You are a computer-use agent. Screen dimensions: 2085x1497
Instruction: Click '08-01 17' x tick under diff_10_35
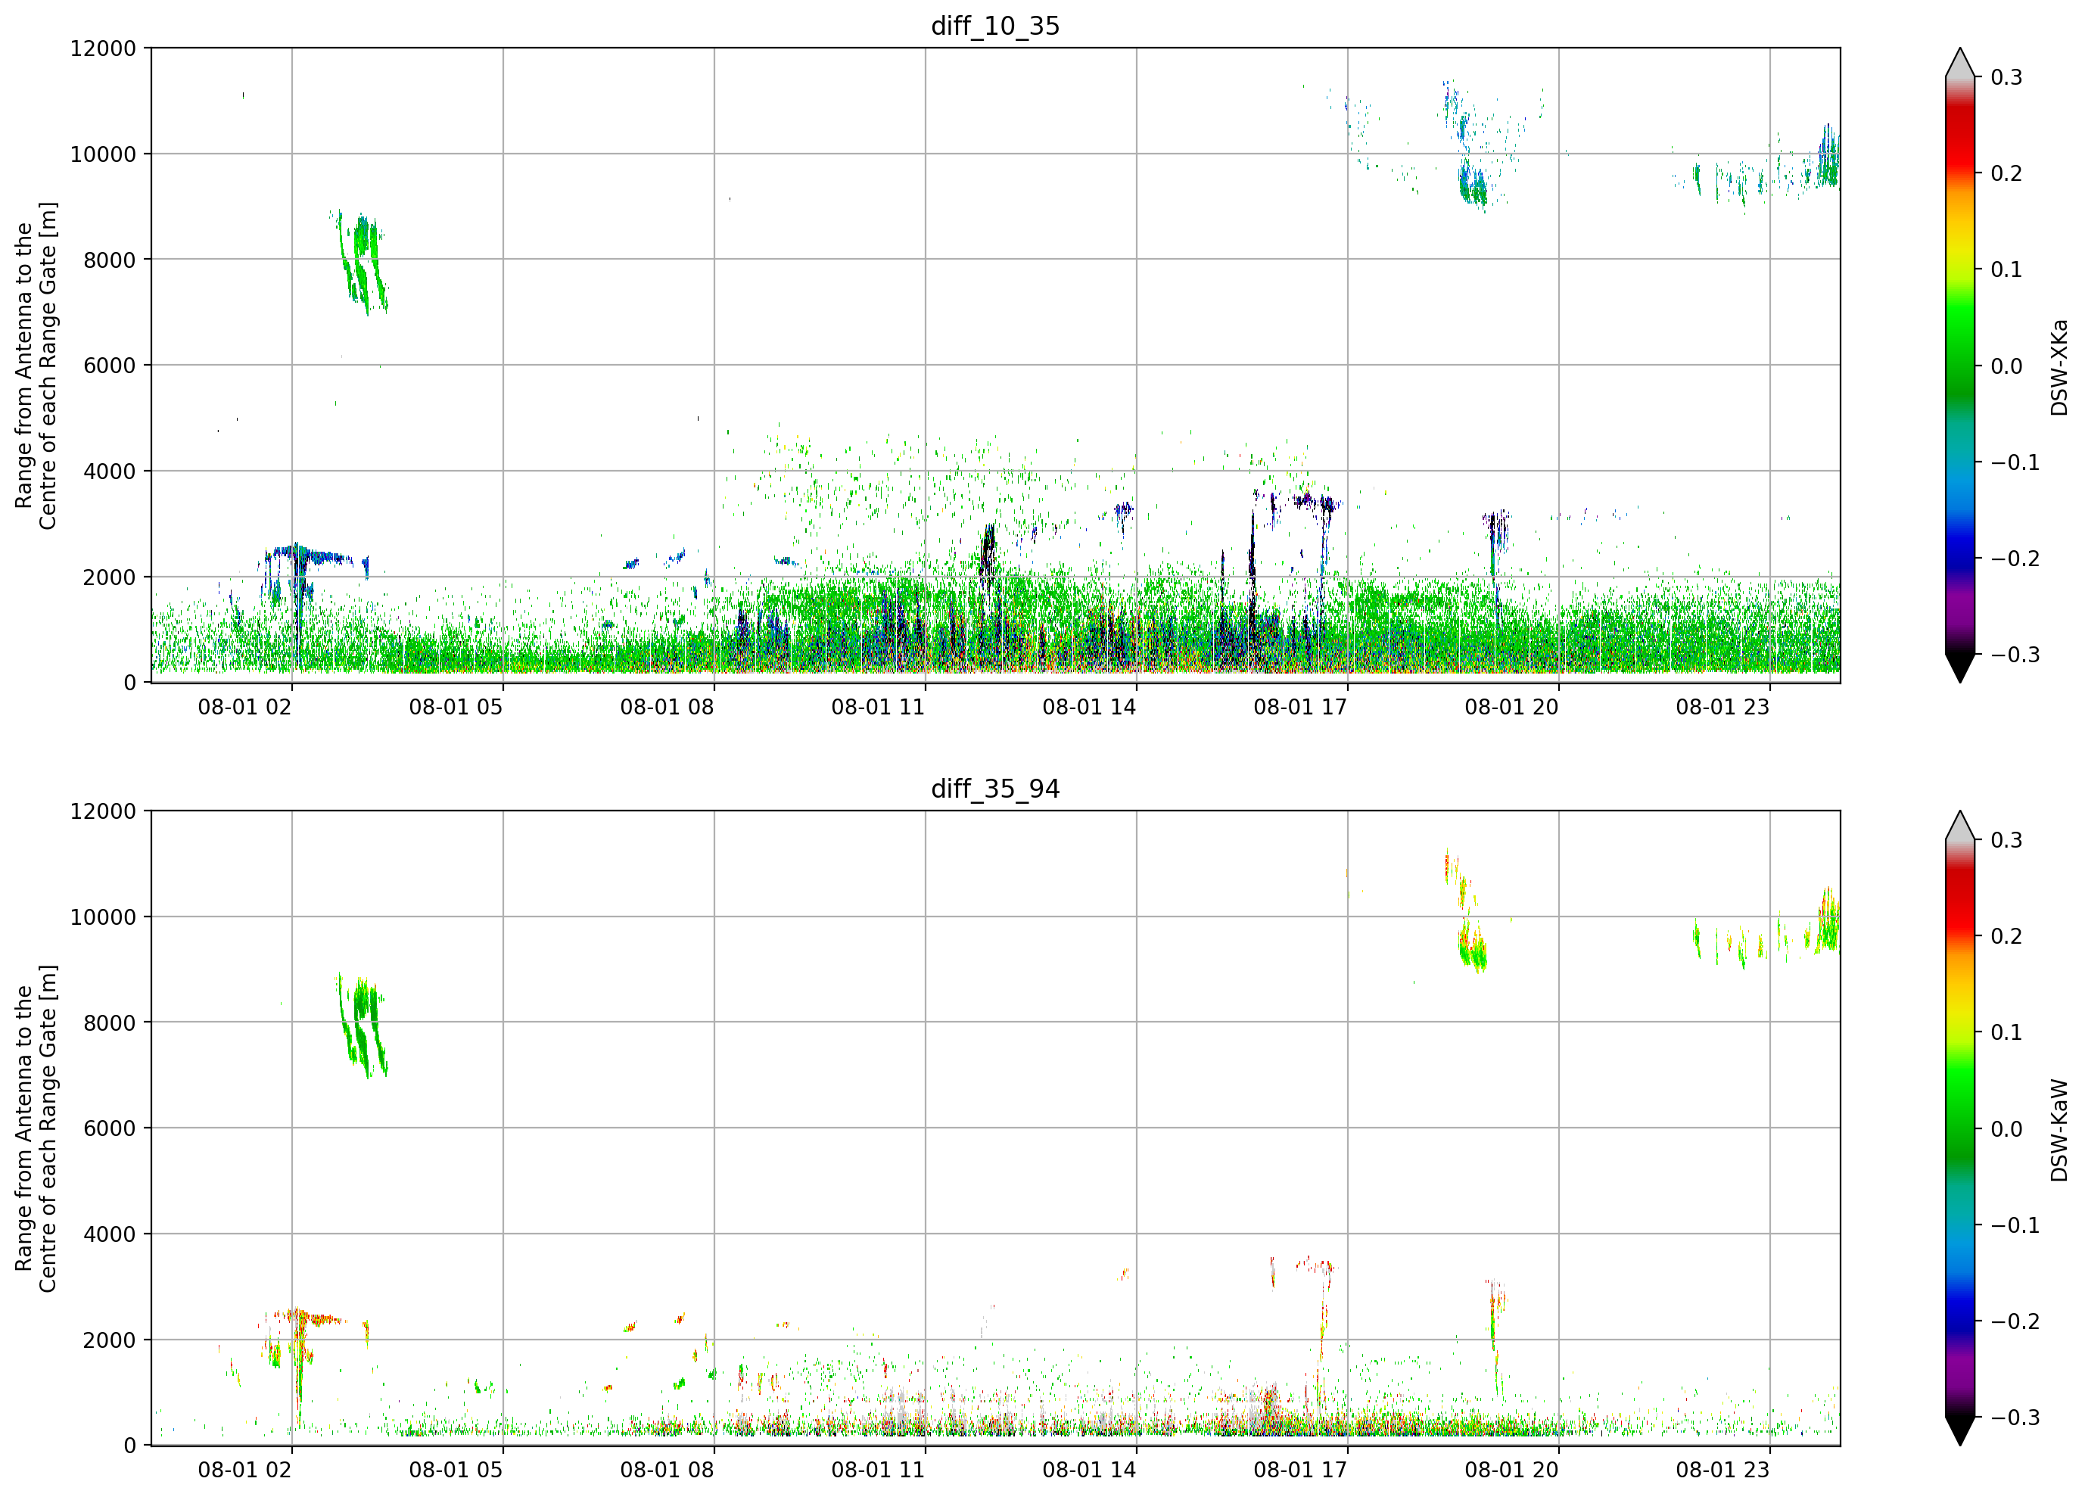click(1301, 707)
